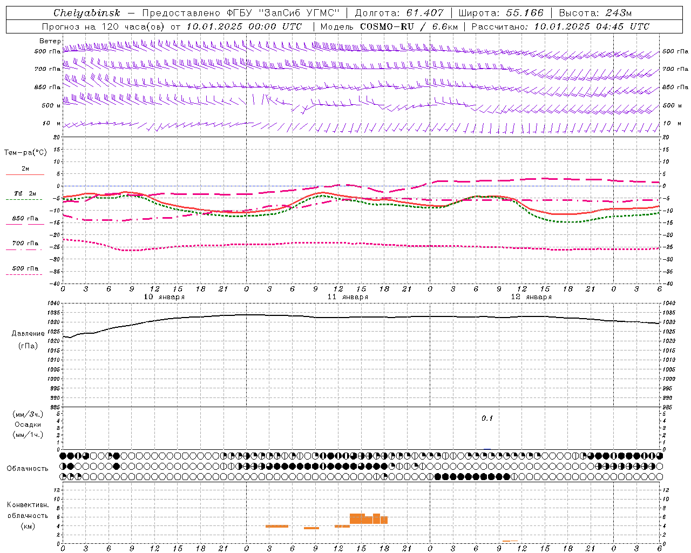Click the Тем-ра(°C) axis title

25,153
